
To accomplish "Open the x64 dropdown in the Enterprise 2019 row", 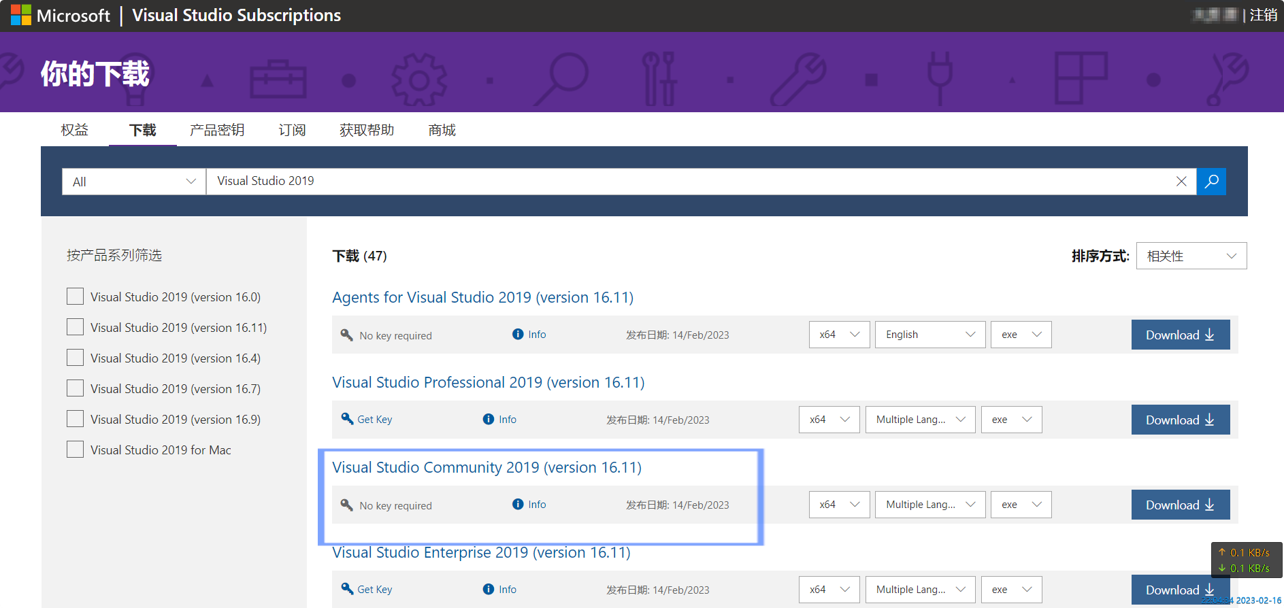I will point(829,590).
